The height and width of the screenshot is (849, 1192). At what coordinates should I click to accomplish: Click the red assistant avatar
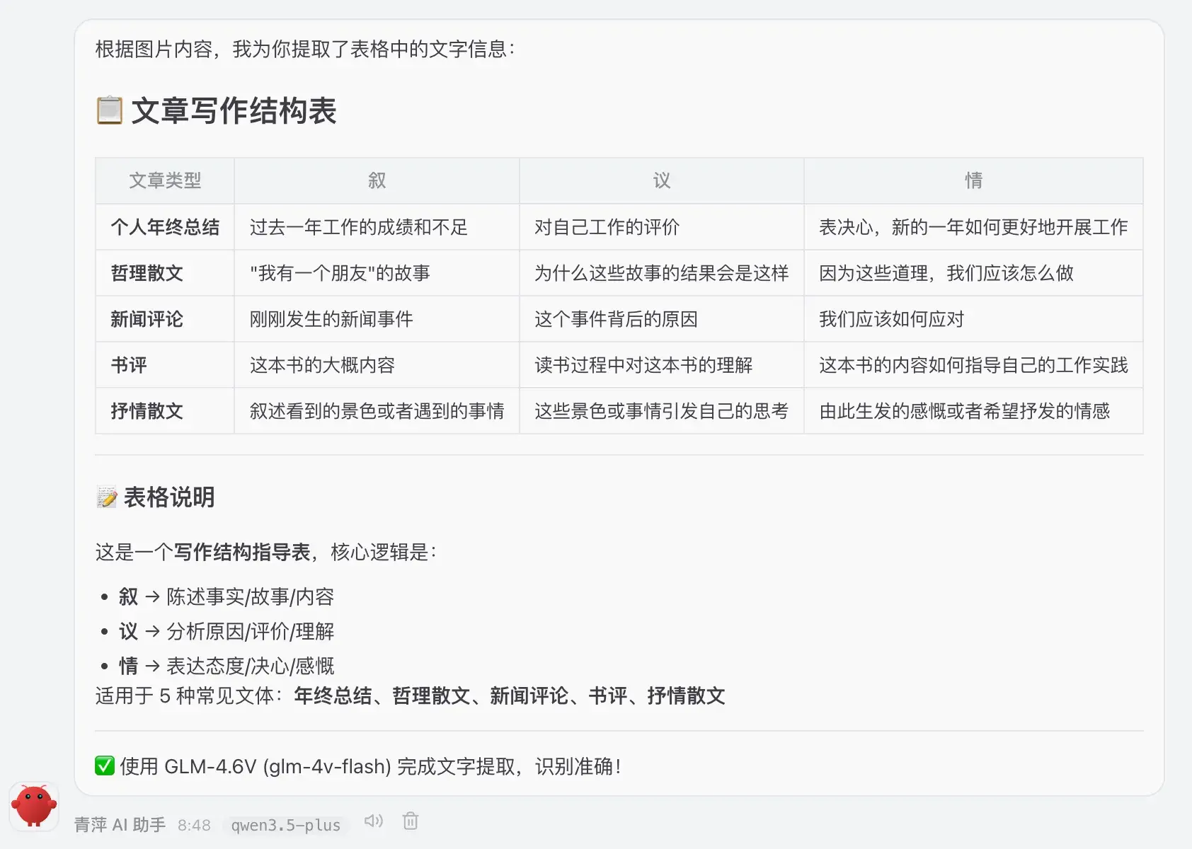coord(33,807)
